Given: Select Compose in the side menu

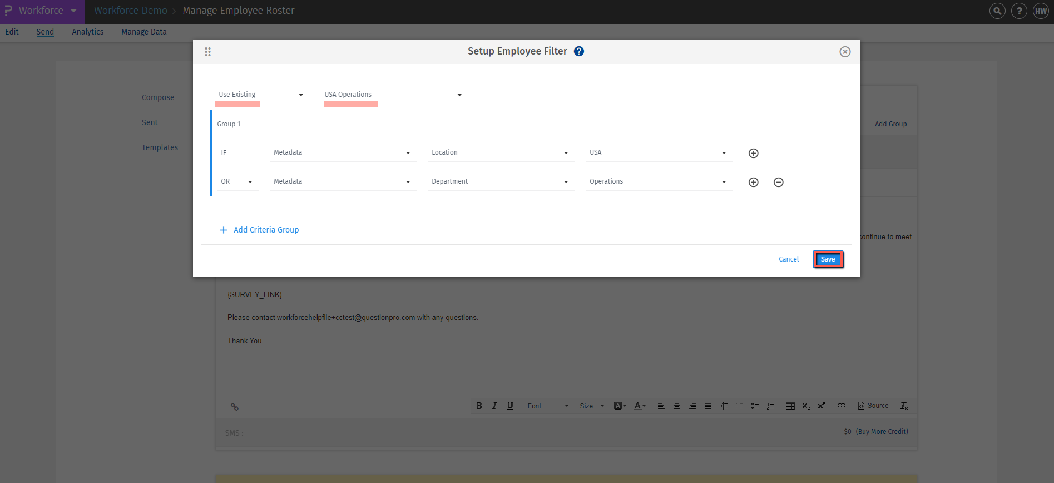Looking at the screenshot, I should 158,97.
